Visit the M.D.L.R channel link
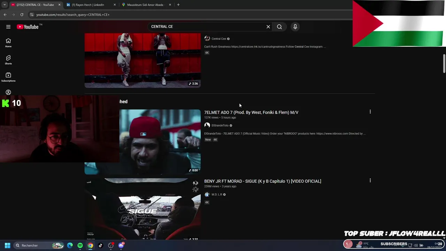This screenshot has width=446, height=251. (x=217, y=195)
